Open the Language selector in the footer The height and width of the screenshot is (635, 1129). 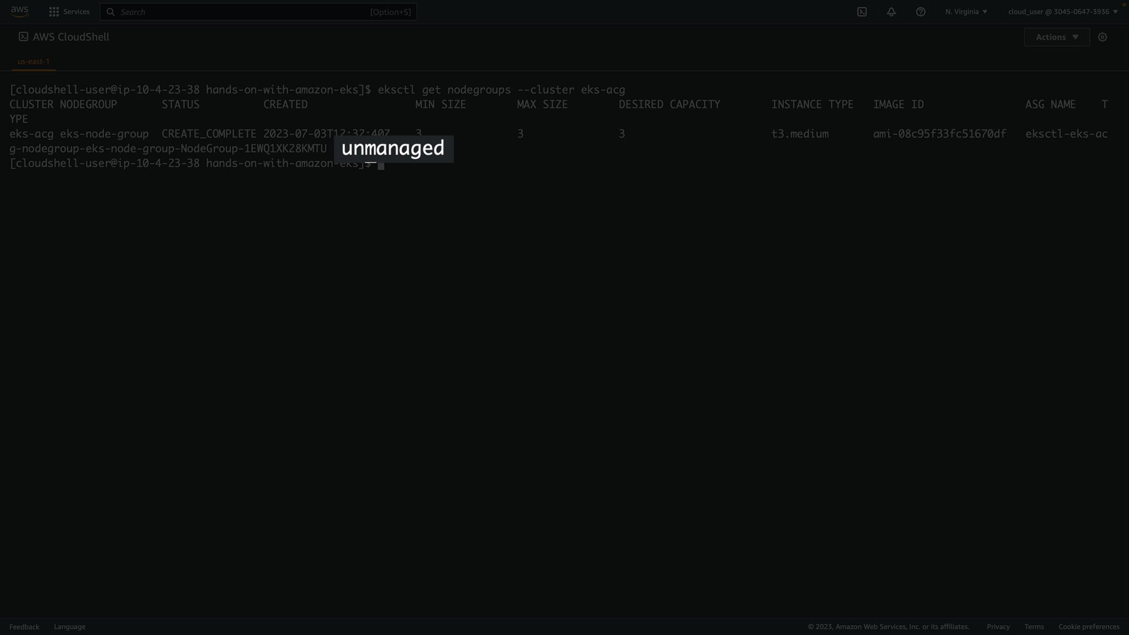pos(69,627)
